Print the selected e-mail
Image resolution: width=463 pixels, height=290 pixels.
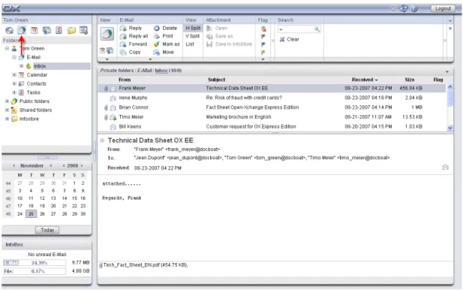(x=164, y=36)
